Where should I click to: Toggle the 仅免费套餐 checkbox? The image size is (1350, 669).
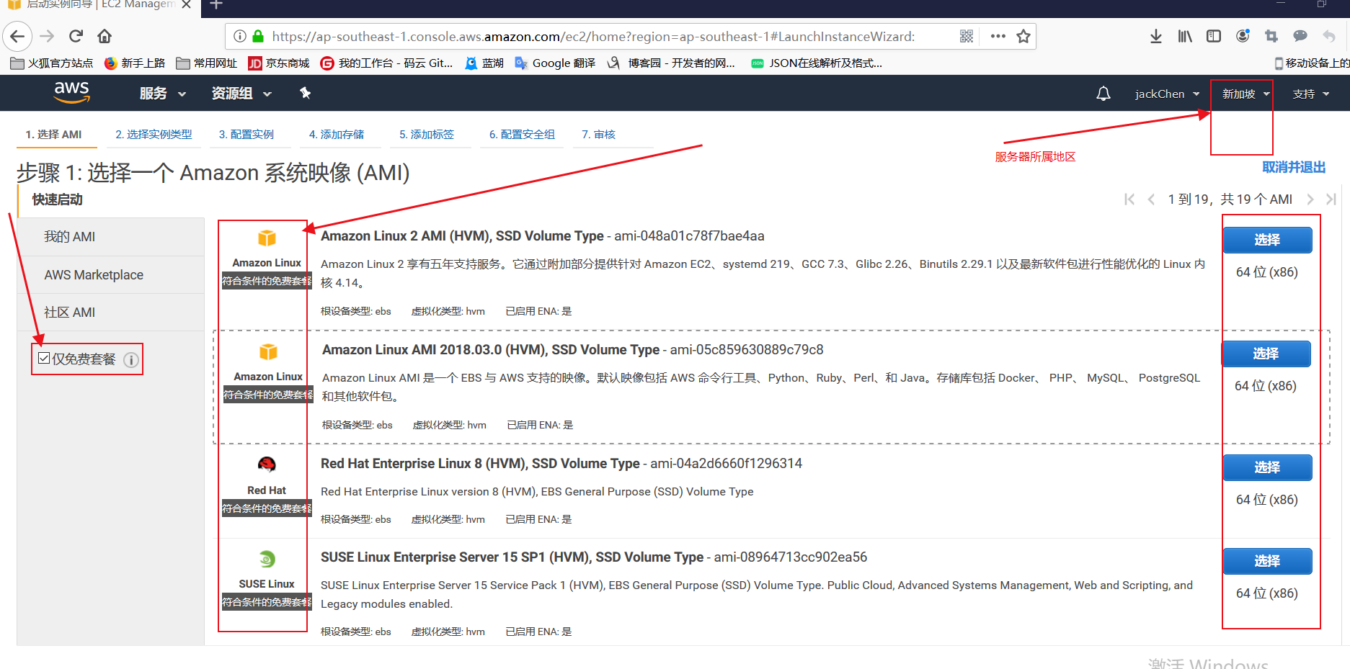pos(44,359)
